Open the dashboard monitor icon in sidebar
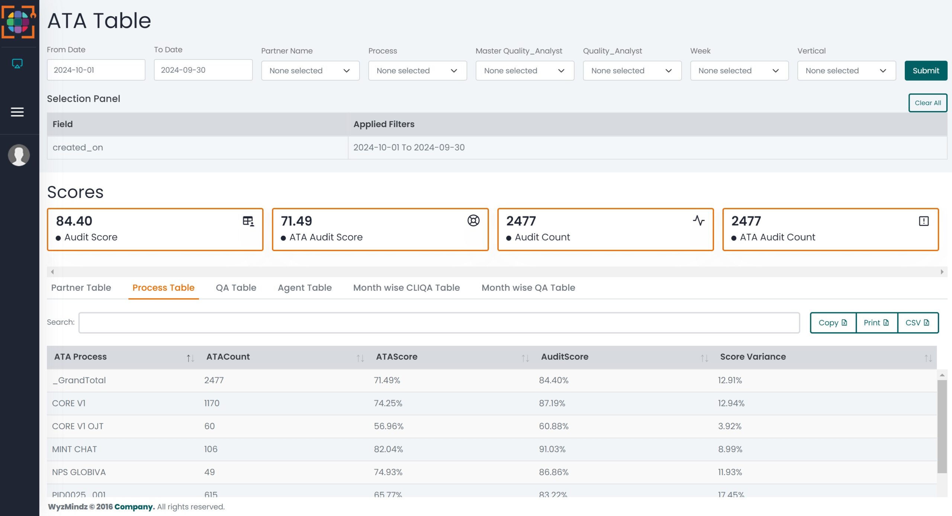This screenshot has width=952, height=516. pos(17,64)
